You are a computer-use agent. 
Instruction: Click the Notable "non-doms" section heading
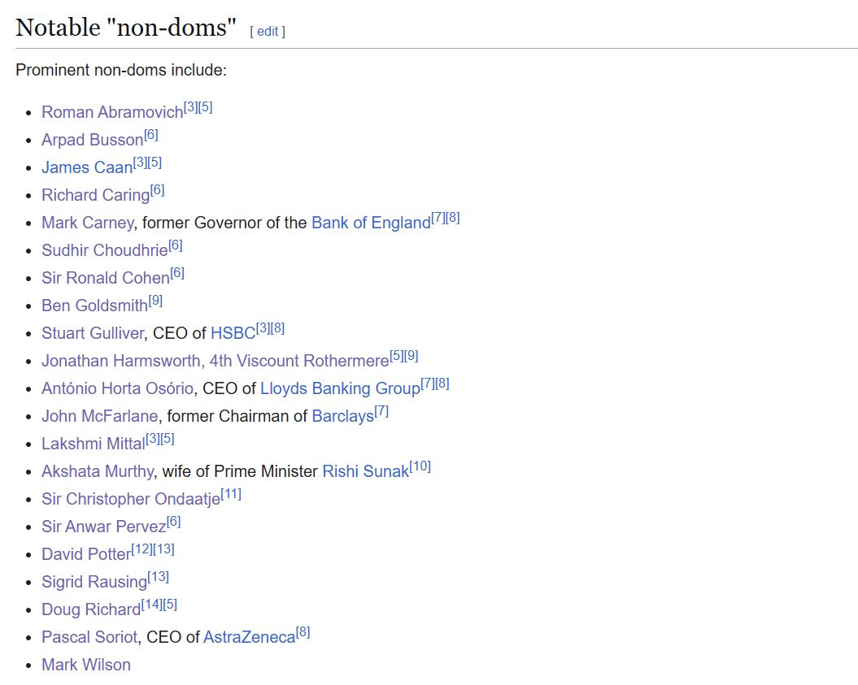(x=126, y=28)
